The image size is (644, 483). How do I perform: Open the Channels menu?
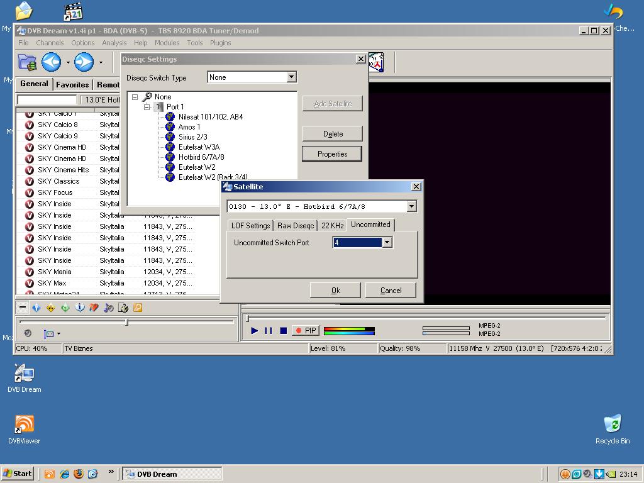50,43
